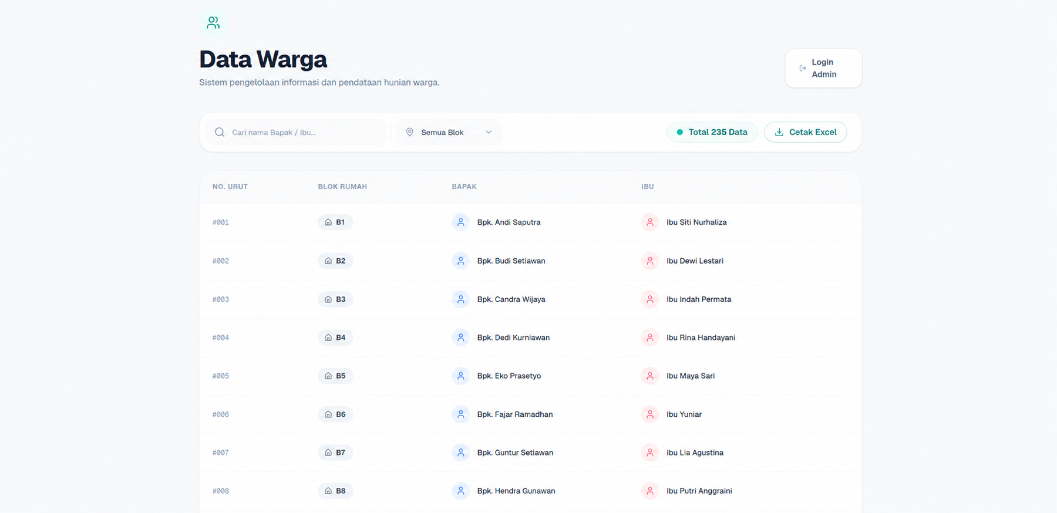The height and width of the screenshot is (513, 1057).
Task: Select row number #003
Action: point(221,299)
